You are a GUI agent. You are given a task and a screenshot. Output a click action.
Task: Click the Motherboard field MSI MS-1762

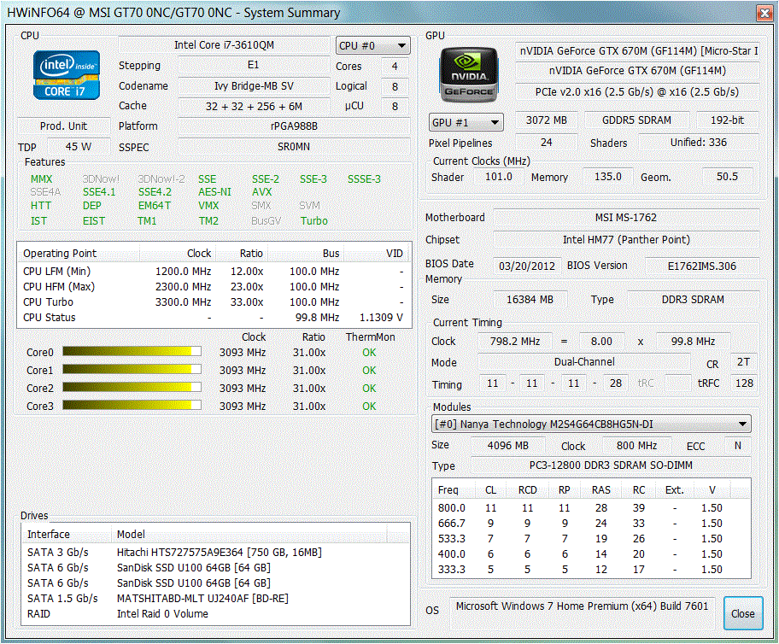pos(626,218)
